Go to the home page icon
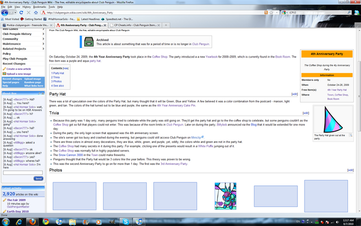The image size is (361, 226). [x=36, y=12]
